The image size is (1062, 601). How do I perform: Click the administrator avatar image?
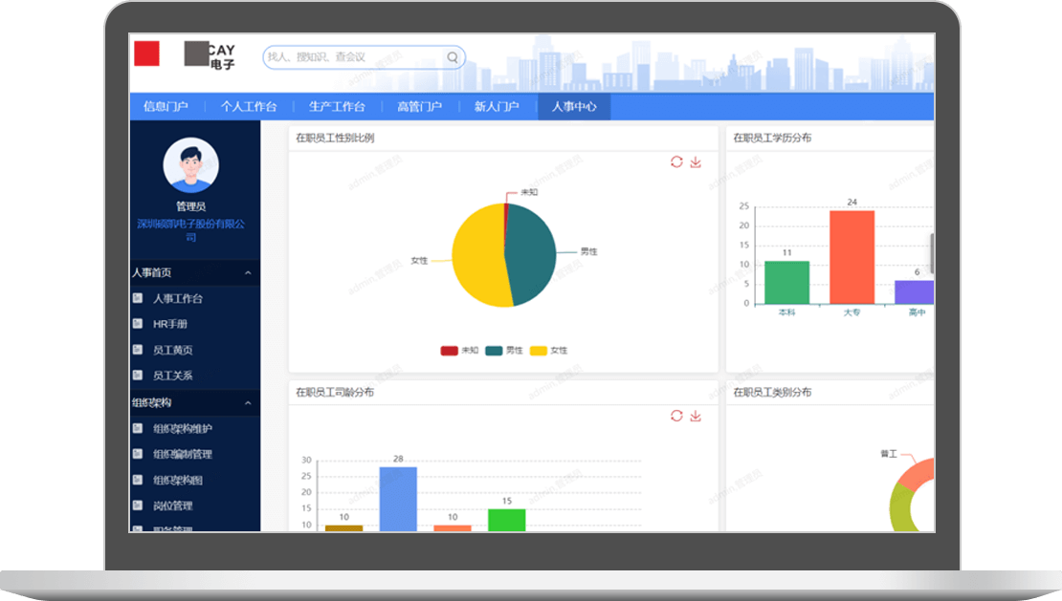coord(191,166)
